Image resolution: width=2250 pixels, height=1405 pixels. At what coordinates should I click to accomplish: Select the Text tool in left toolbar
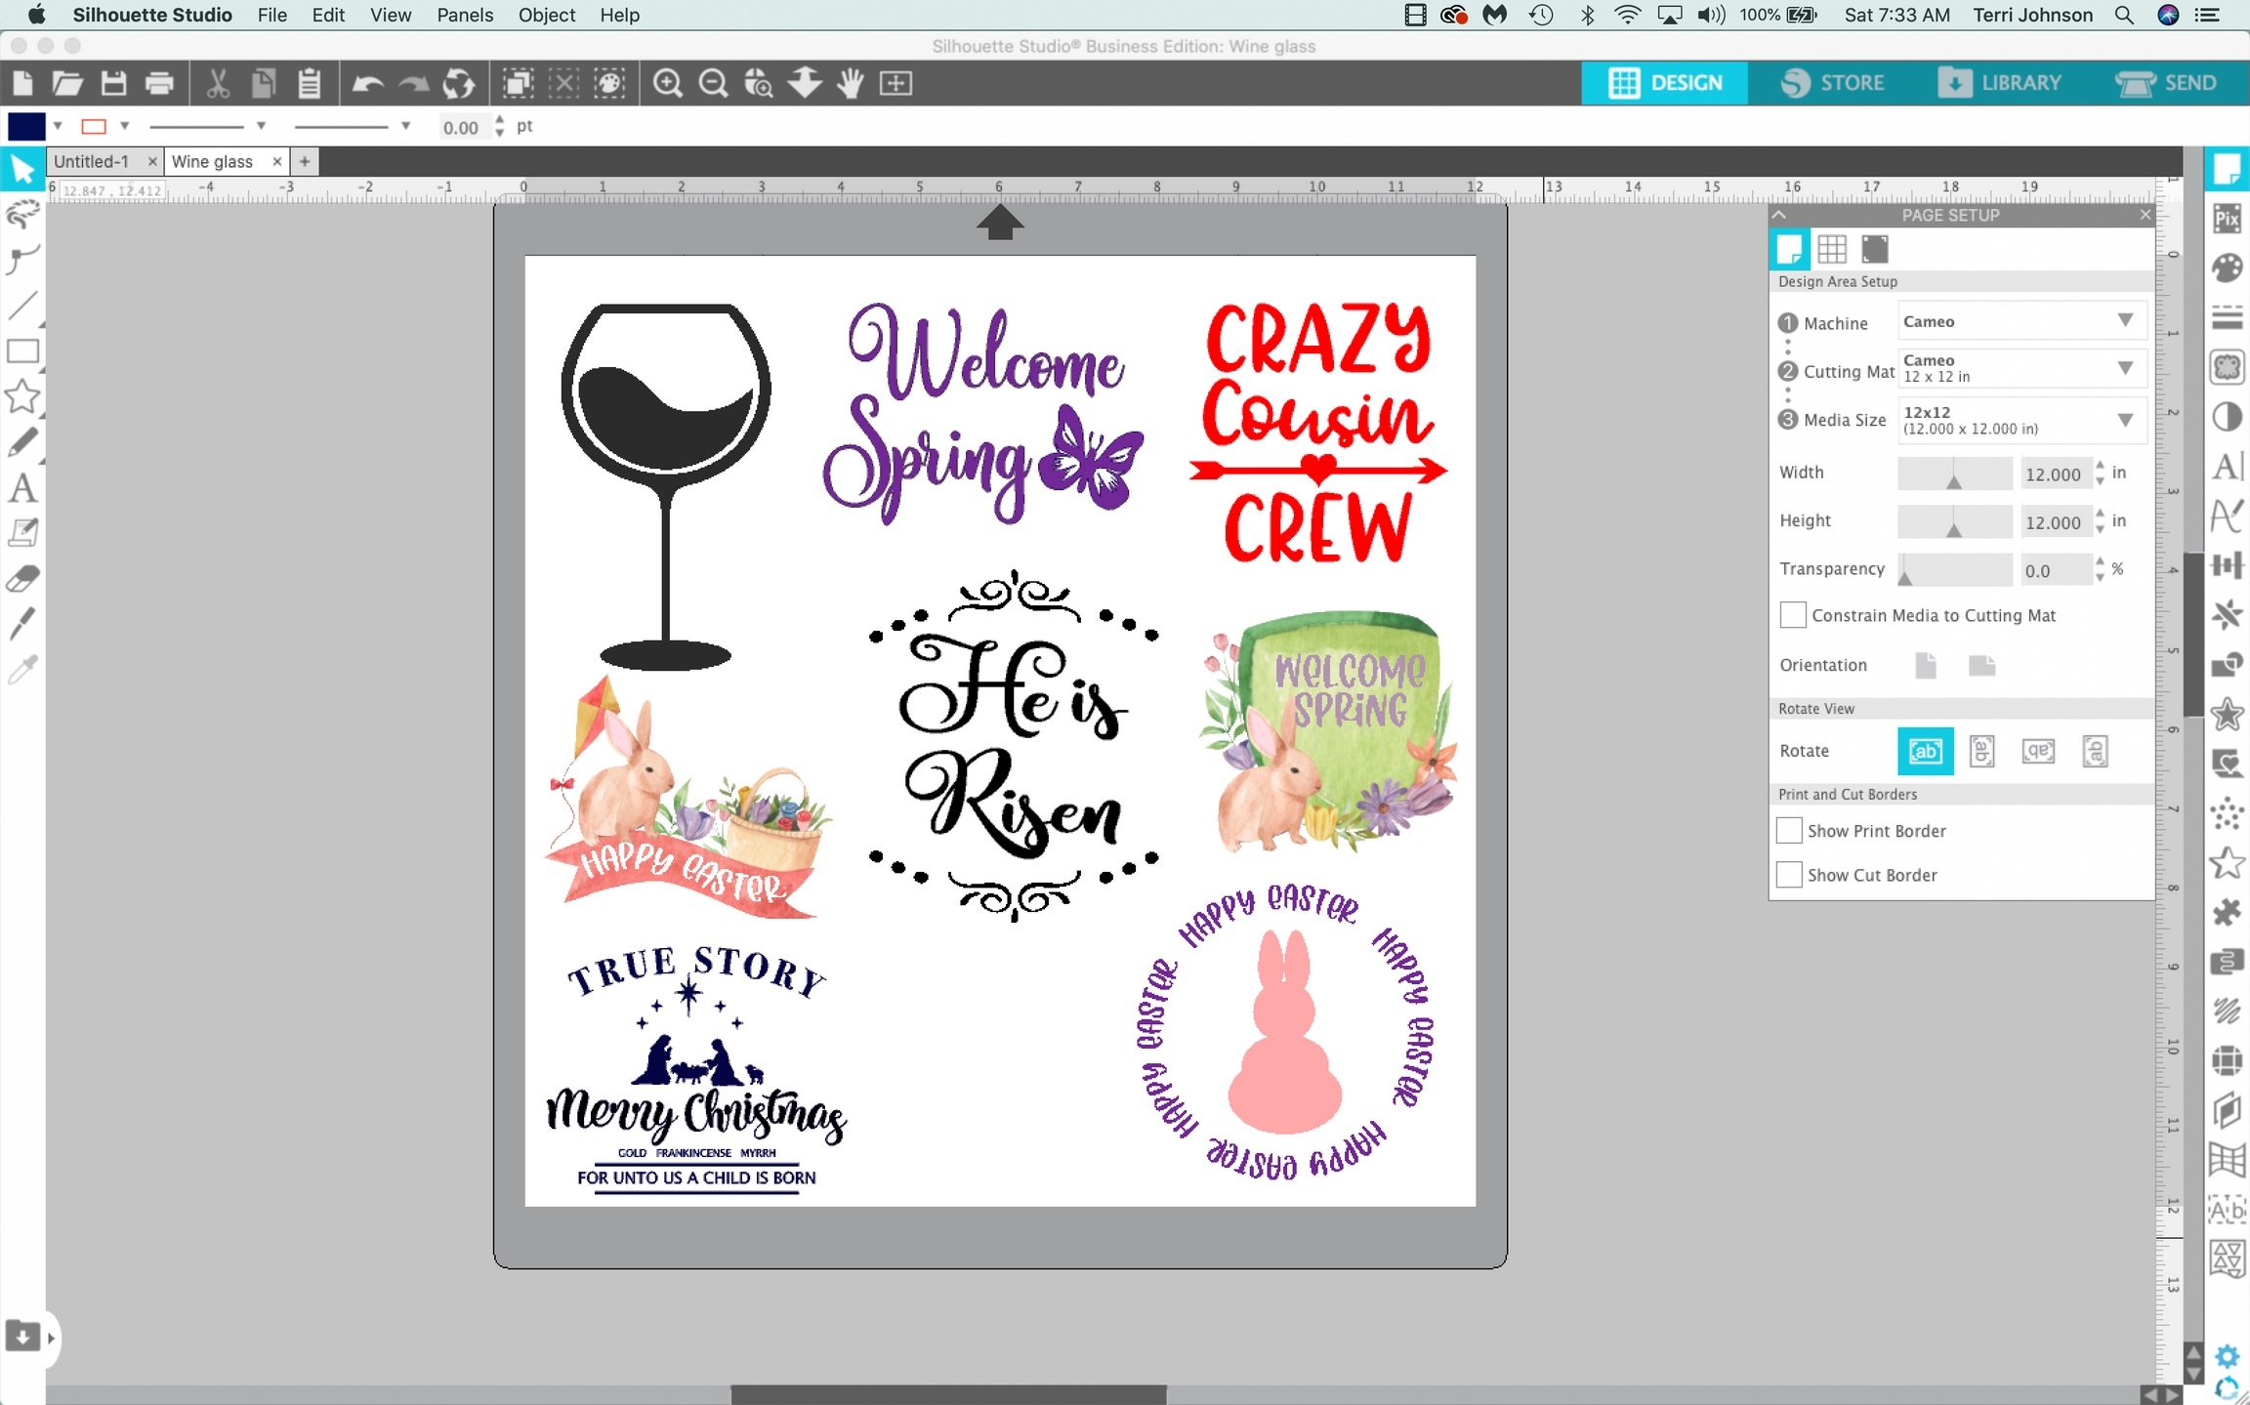tap(22, 487)
